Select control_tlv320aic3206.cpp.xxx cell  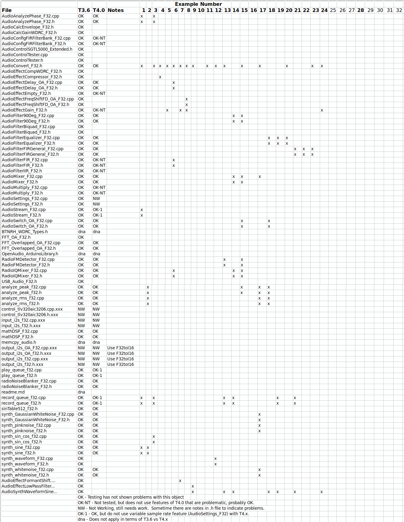pyautogui.click(x=39, y=309)
